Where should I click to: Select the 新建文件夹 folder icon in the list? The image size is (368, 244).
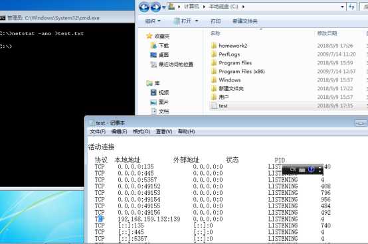pos(214,88)
